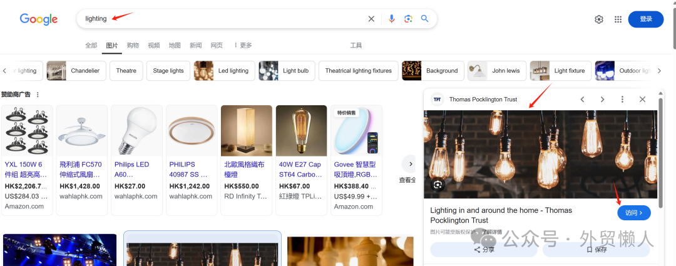Viewport: 676px width, 266px height.
Task: Expand the 更多 more menu
Action: pyautogui.click(x=242, y=45)
